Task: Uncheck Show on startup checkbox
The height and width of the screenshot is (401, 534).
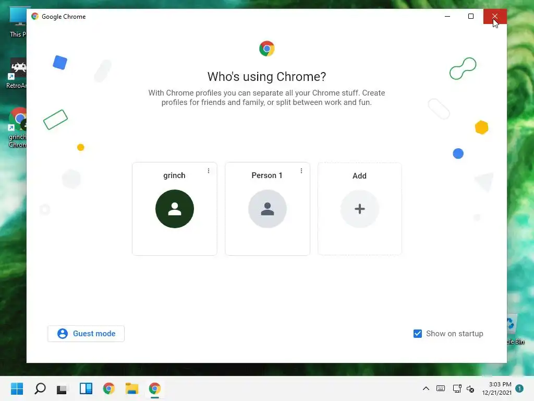Action: click(x=418, y=334)
